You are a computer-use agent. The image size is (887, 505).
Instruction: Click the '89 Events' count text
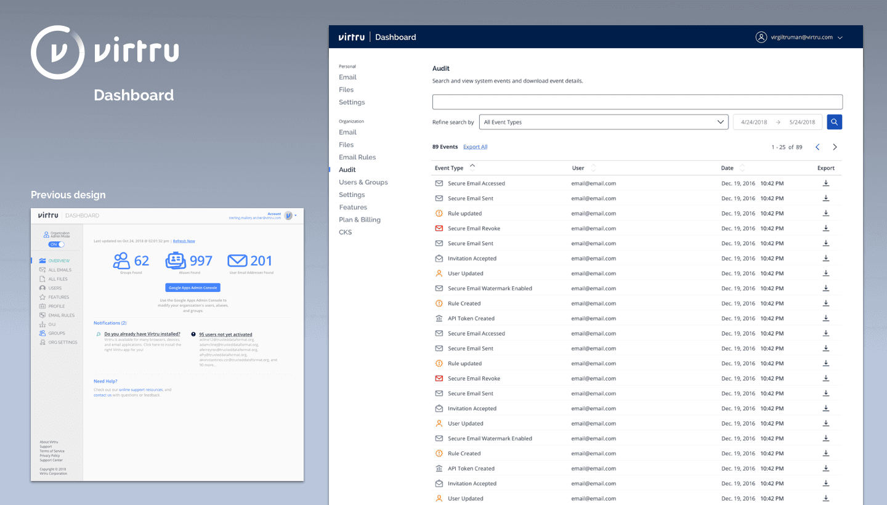click(x=445, y=147)
